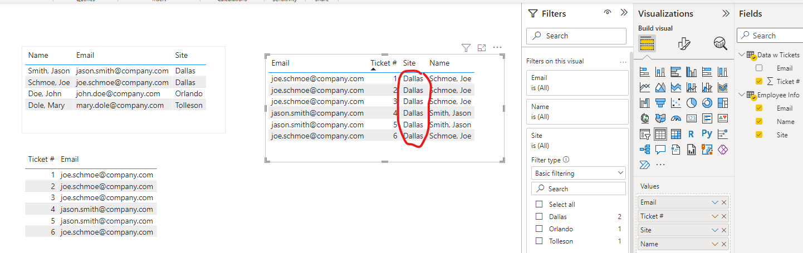Viewport: 803px width, 253px height.
Task: Collapse the Filters pane
Action: click(x=624, y=13)
